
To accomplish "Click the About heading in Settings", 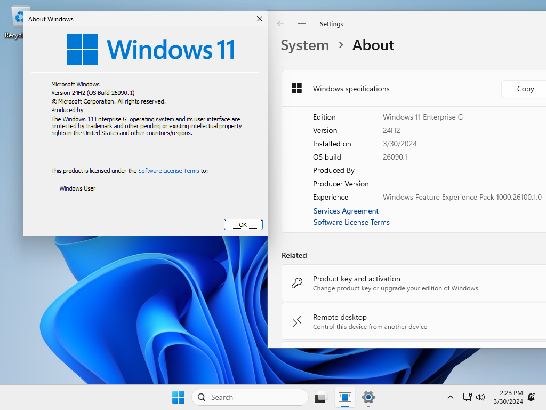I will click(x=373, y=45).
